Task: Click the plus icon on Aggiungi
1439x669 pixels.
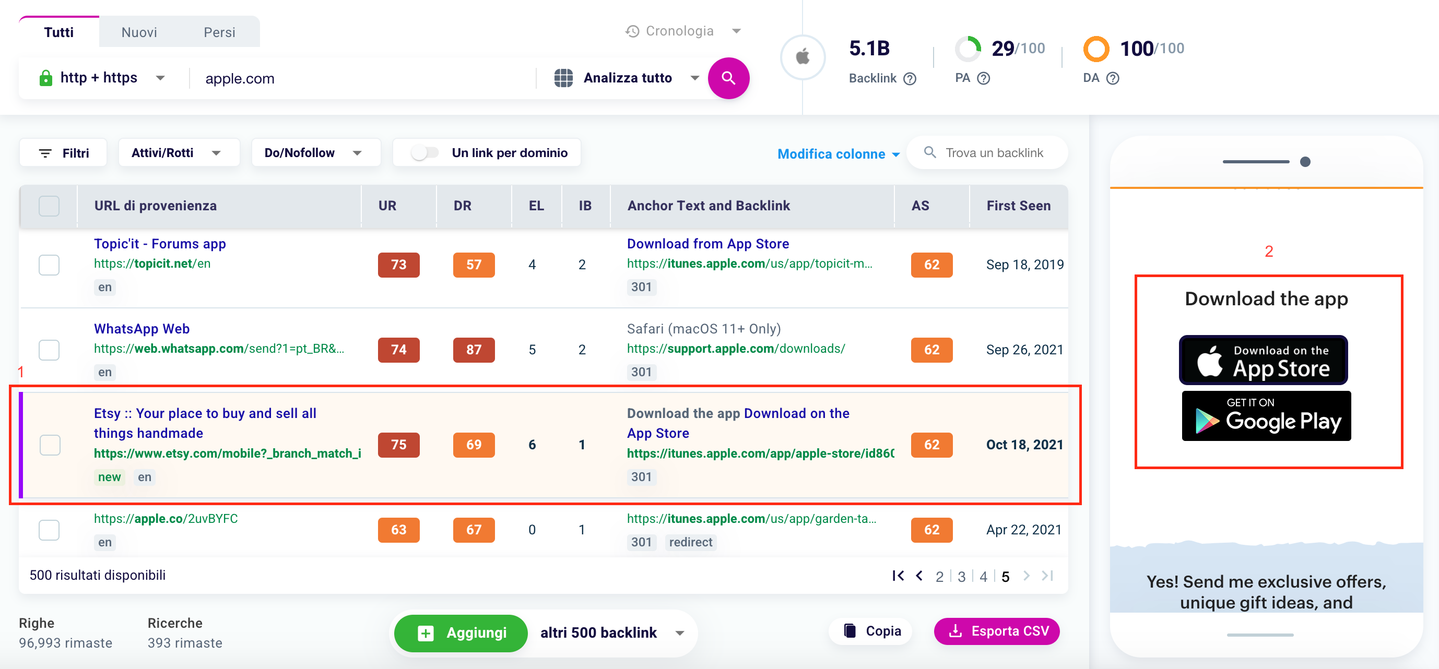Action: click(x=426, y=634)
